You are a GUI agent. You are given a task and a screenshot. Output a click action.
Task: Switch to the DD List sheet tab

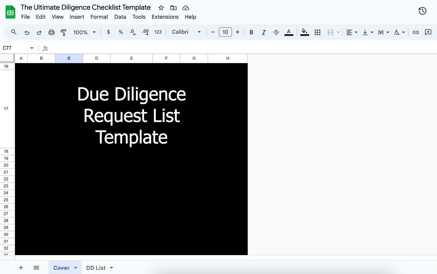(x=95, y=267)
